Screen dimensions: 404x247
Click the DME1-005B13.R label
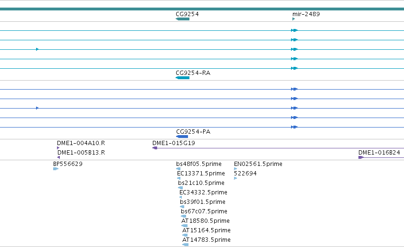[81, 153]
